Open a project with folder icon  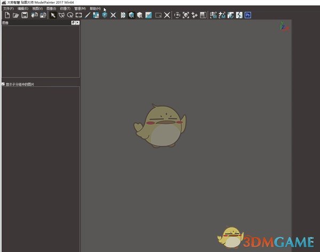[15, 15]
